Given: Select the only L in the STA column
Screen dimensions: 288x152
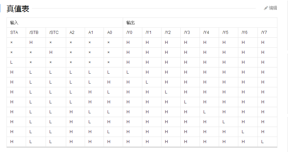Looking at the screenshot, I should [11, 62].
